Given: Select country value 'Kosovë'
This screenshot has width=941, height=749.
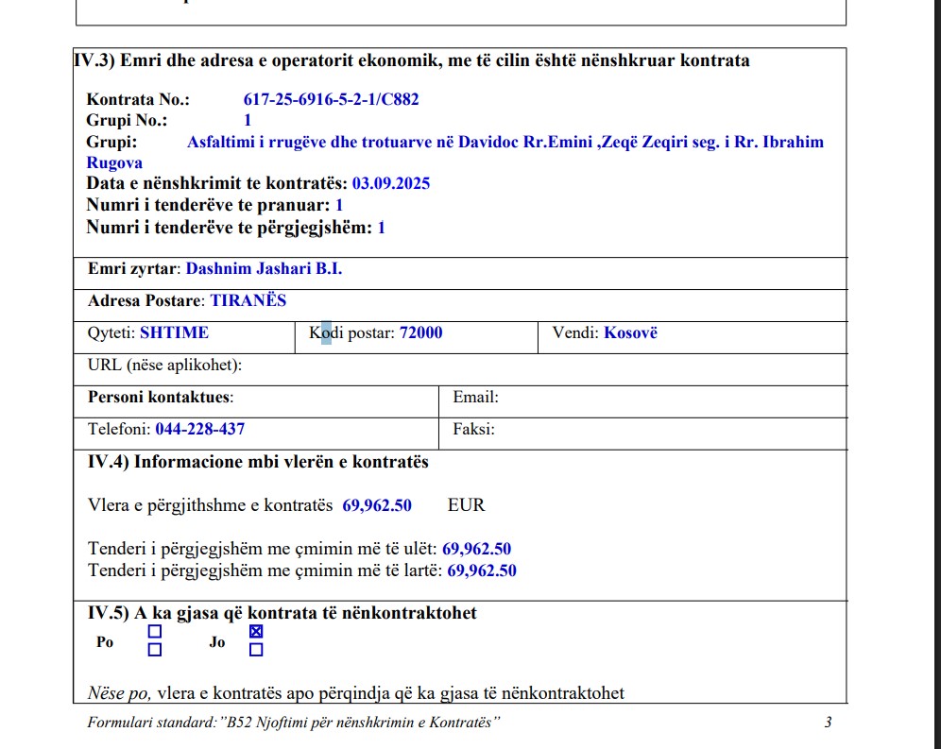Looking at the screenshot, I should [x=631, y=333].
